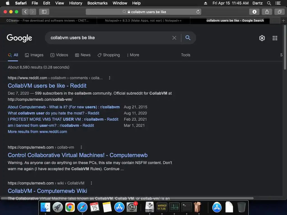The image size is (287, 215).
Task: Open Calendar from the Dock
Action: point(94,207)
